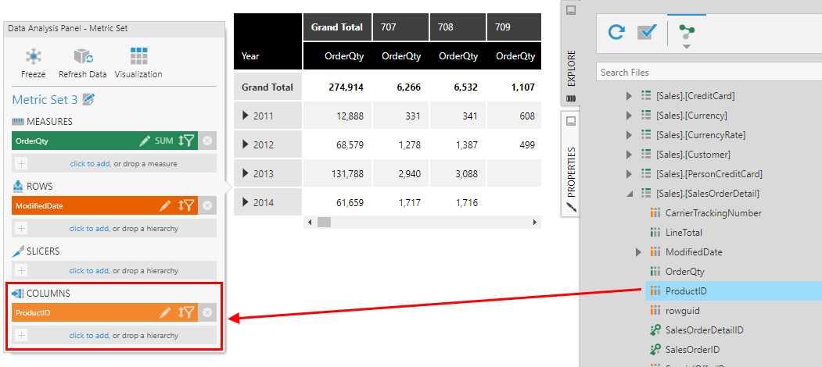Expand the [Sales].[Customer] tree node
Image resolution: width=822 pixels, height=367 pixels.
pos(630,155)
